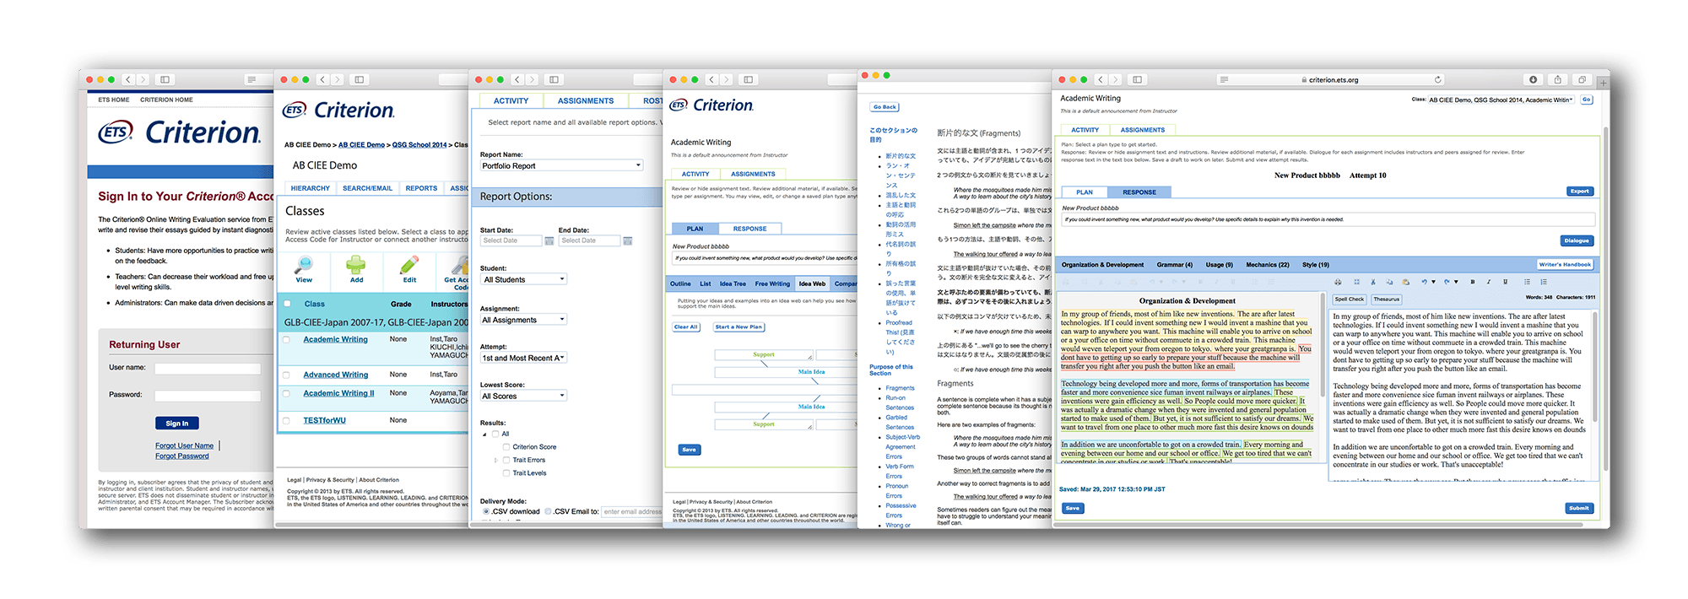Check the Criterion Score checkbox
The image size is (1688, 599).
pos(506,446)
